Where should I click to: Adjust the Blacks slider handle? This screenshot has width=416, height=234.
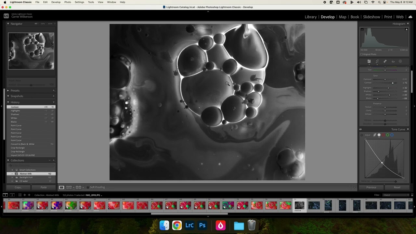pos(377,98)
